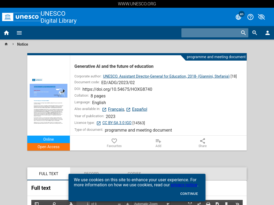This screenshot has height=205, width=274.
Task: Go to home via navigation bar house icon
Action: [x=6, y=33]
